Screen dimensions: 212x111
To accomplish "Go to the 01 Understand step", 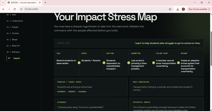I will click(15, 21).
